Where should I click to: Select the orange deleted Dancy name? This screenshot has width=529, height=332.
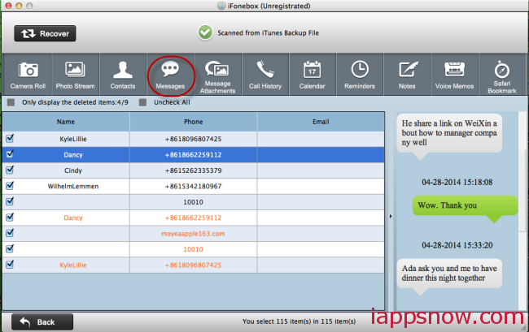click(x=73, y=218)
